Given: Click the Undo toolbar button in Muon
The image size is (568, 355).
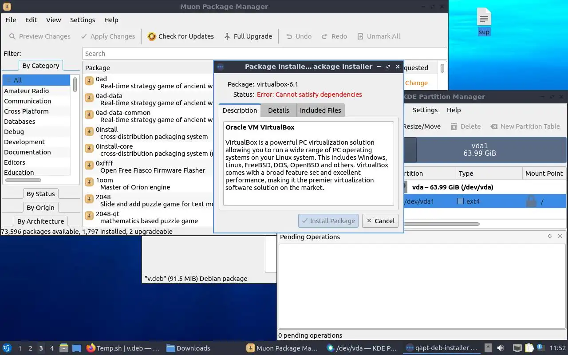Looking at the screenshot, I should (299, 36).
